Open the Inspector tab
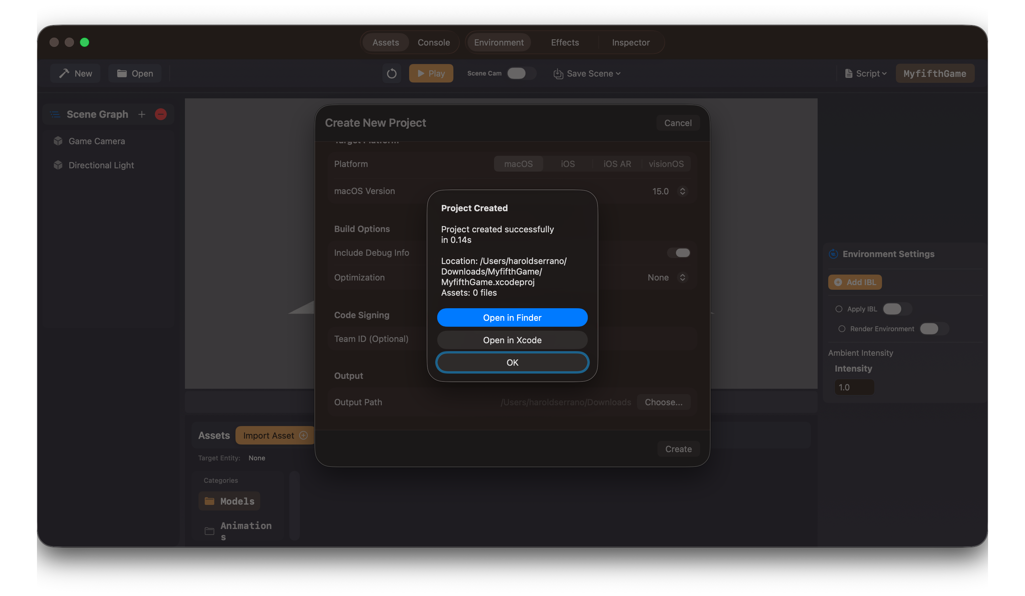 [x=630, y=42]
